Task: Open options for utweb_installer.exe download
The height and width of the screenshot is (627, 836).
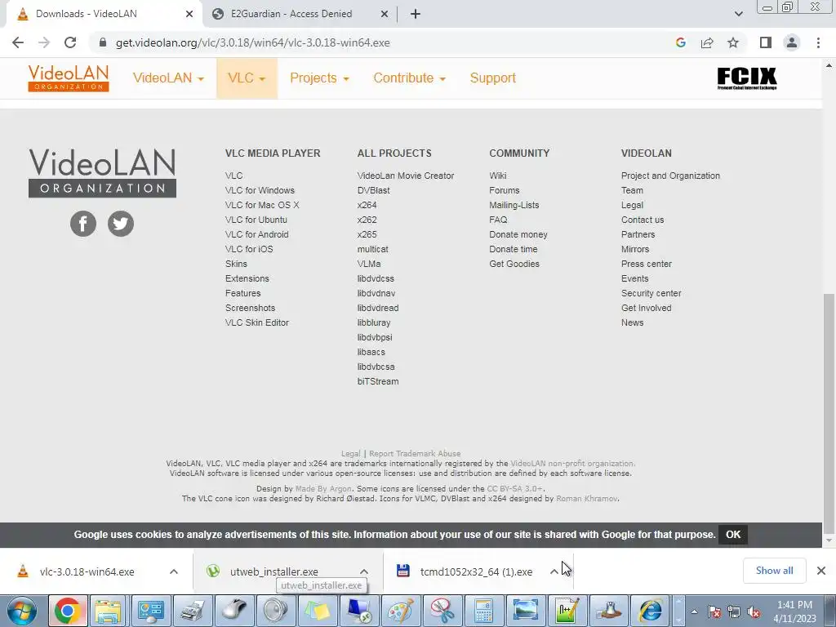Action: 363,571
